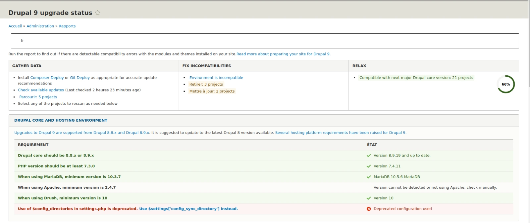Image resolution: width=530 pixels, height=223 pixels.
Task: Click the page vertical scrollbar
Action: tap(529, 43)
